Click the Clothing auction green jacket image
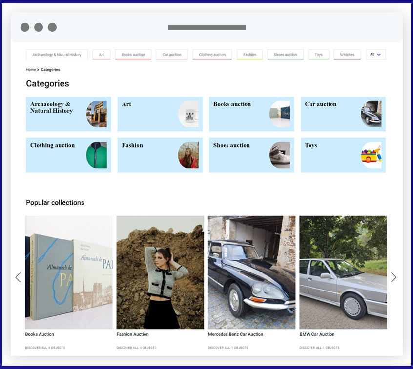The width and height of the screenshot is (413, 369). (96, 155)
